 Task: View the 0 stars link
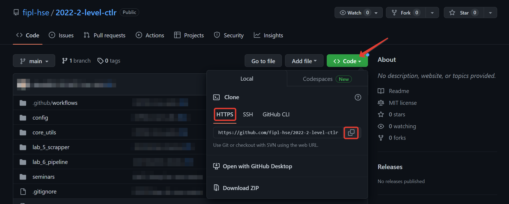(x=397, y=114)
